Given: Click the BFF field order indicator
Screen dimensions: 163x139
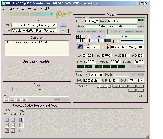Looking at the screenshot, I should click(x=106, y=67).
